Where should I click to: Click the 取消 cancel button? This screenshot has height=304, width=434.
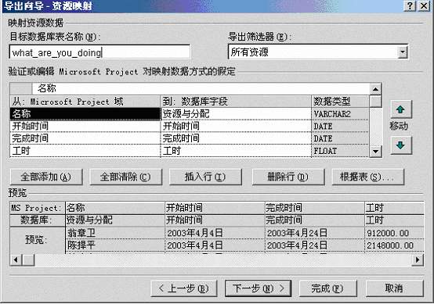point(395,288)
